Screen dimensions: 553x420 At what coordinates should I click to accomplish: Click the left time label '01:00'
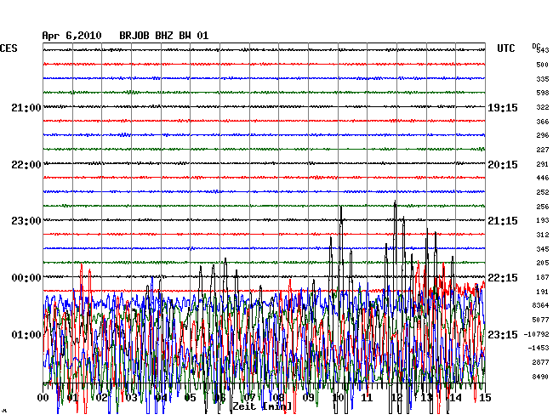pos(26,334)
